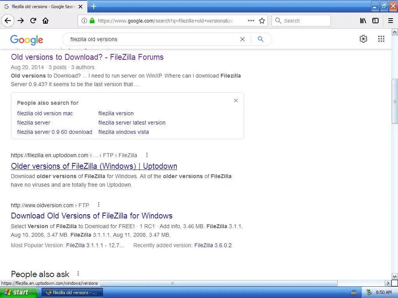Click the Google logo
This screenshot has width=398, height=298.
(27, 40)
